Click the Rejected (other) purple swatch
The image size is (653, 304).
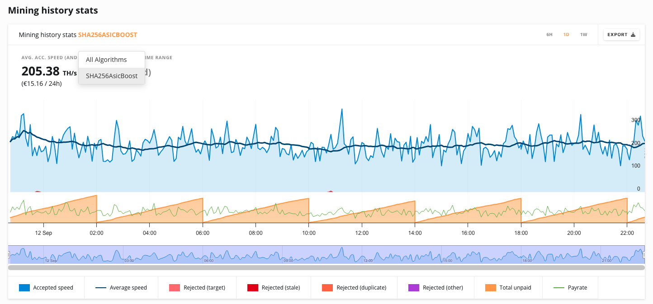pos(414,288)
